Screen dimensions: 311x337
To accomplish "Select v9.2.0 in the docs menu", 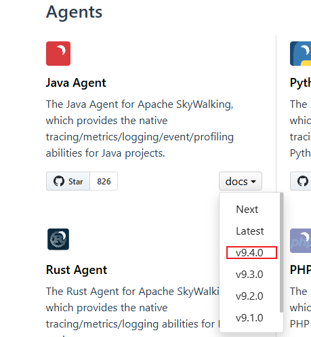I will click(249, 296).
